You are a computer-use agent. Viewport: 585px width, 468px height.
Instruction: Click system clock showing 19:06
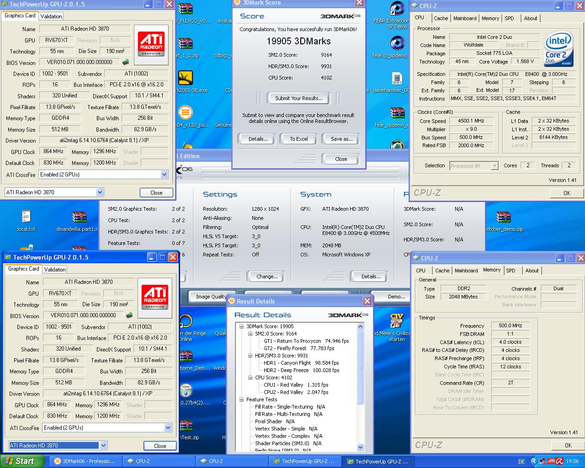572,462
